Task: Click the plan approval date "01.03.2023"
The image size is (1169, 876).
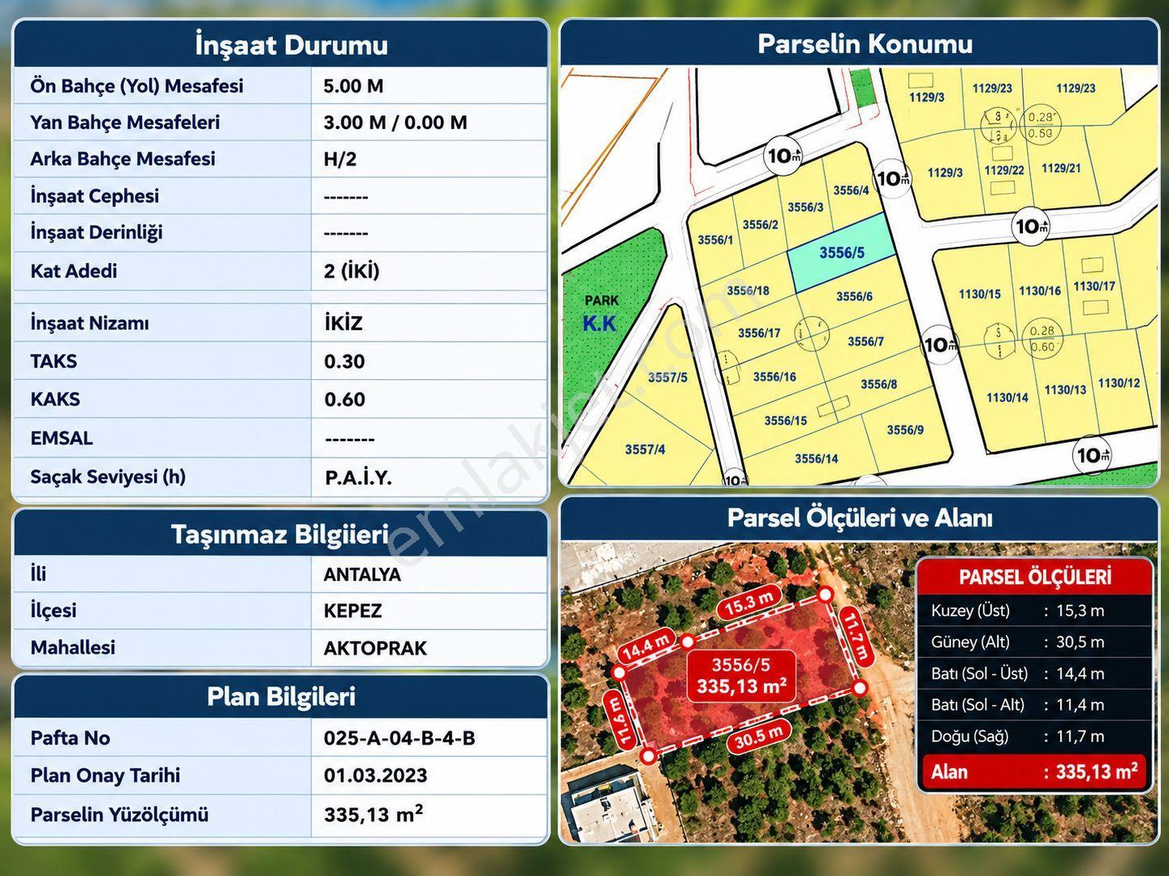Action: 375,775
